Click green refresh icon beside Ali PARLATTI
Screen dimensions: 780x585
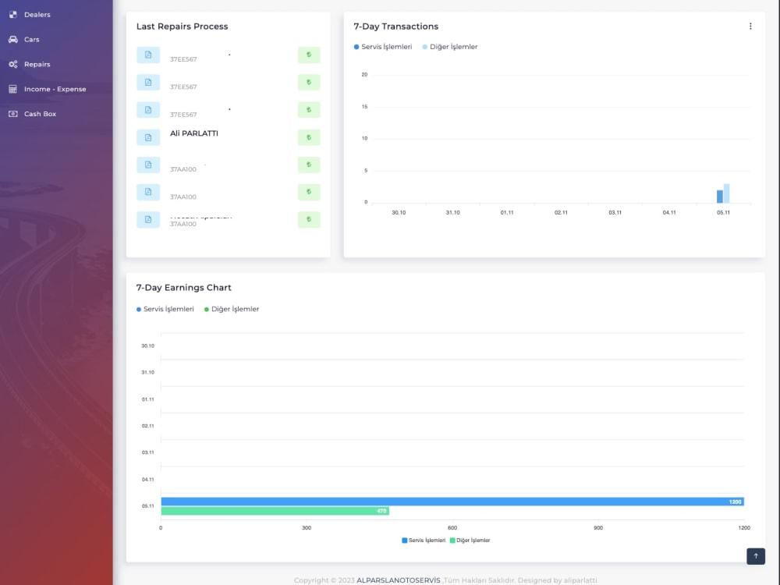click(309, 137)
